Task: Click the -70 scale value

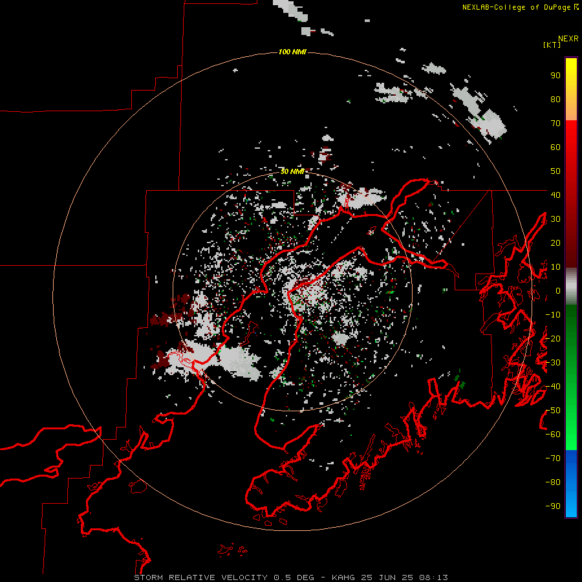Action: pos(553,458)
